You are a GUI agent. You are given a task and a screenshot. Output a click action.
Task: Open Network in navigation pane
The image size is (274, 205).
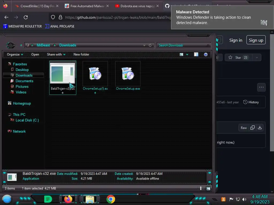pyautogui.click(x=19, y=131)
